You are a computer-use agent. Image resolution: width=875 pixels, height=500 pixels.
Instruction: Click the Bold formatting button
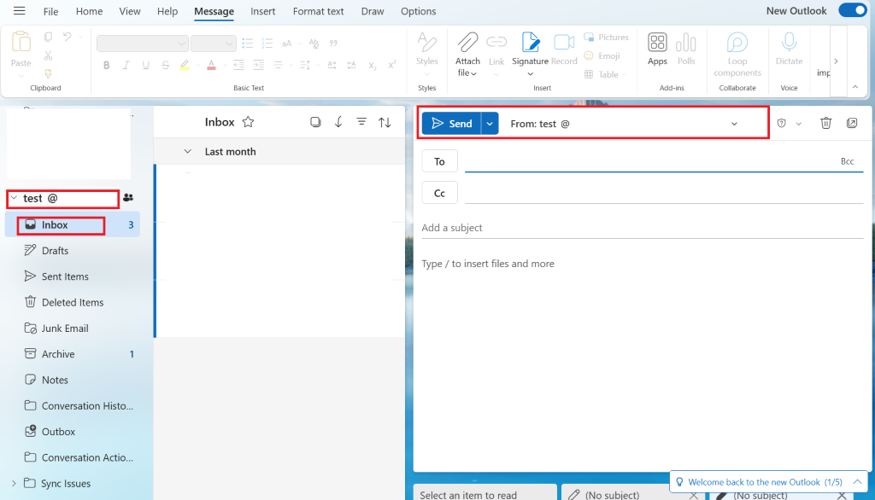[106, 65]
